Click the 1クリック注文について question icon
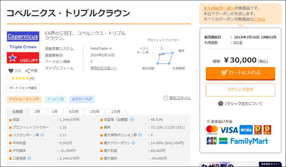The height and width of the screenshot is (167, 286). click(x=221, y=104)
